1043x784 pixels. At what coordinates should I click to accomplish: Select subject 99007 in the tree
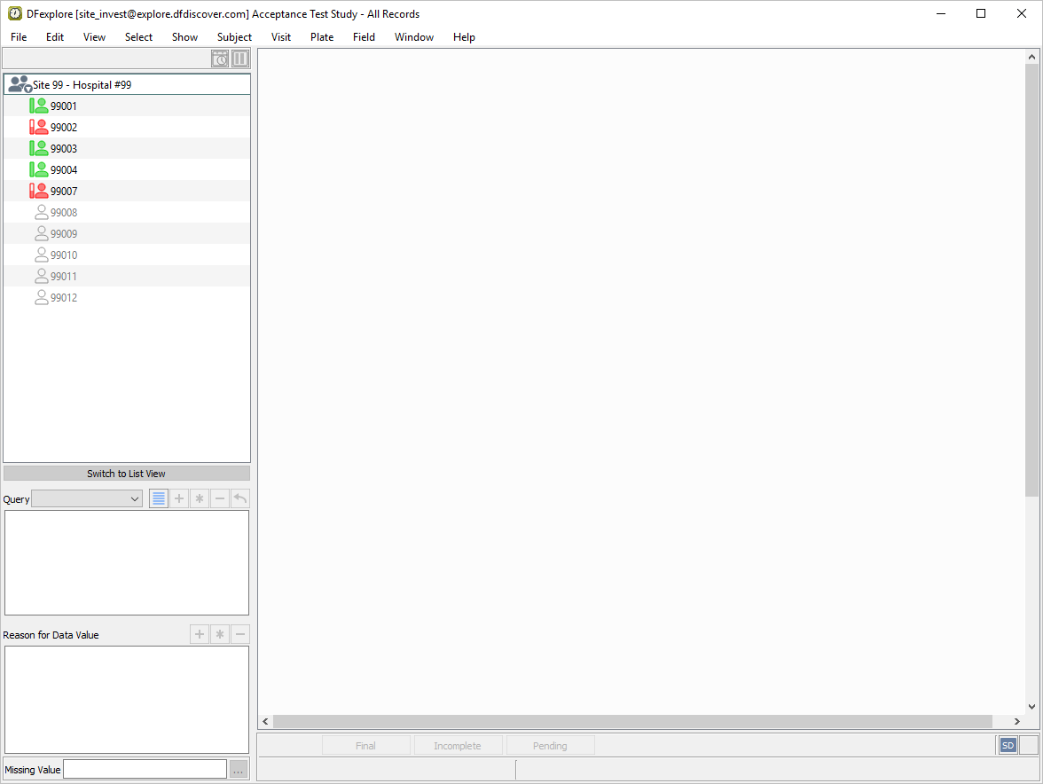(x=63, y=192)
